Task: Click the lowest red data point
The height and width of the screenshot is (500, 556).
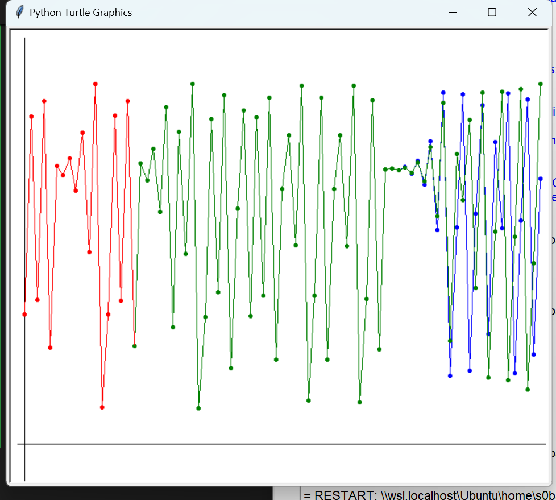Action: [102, 407]
